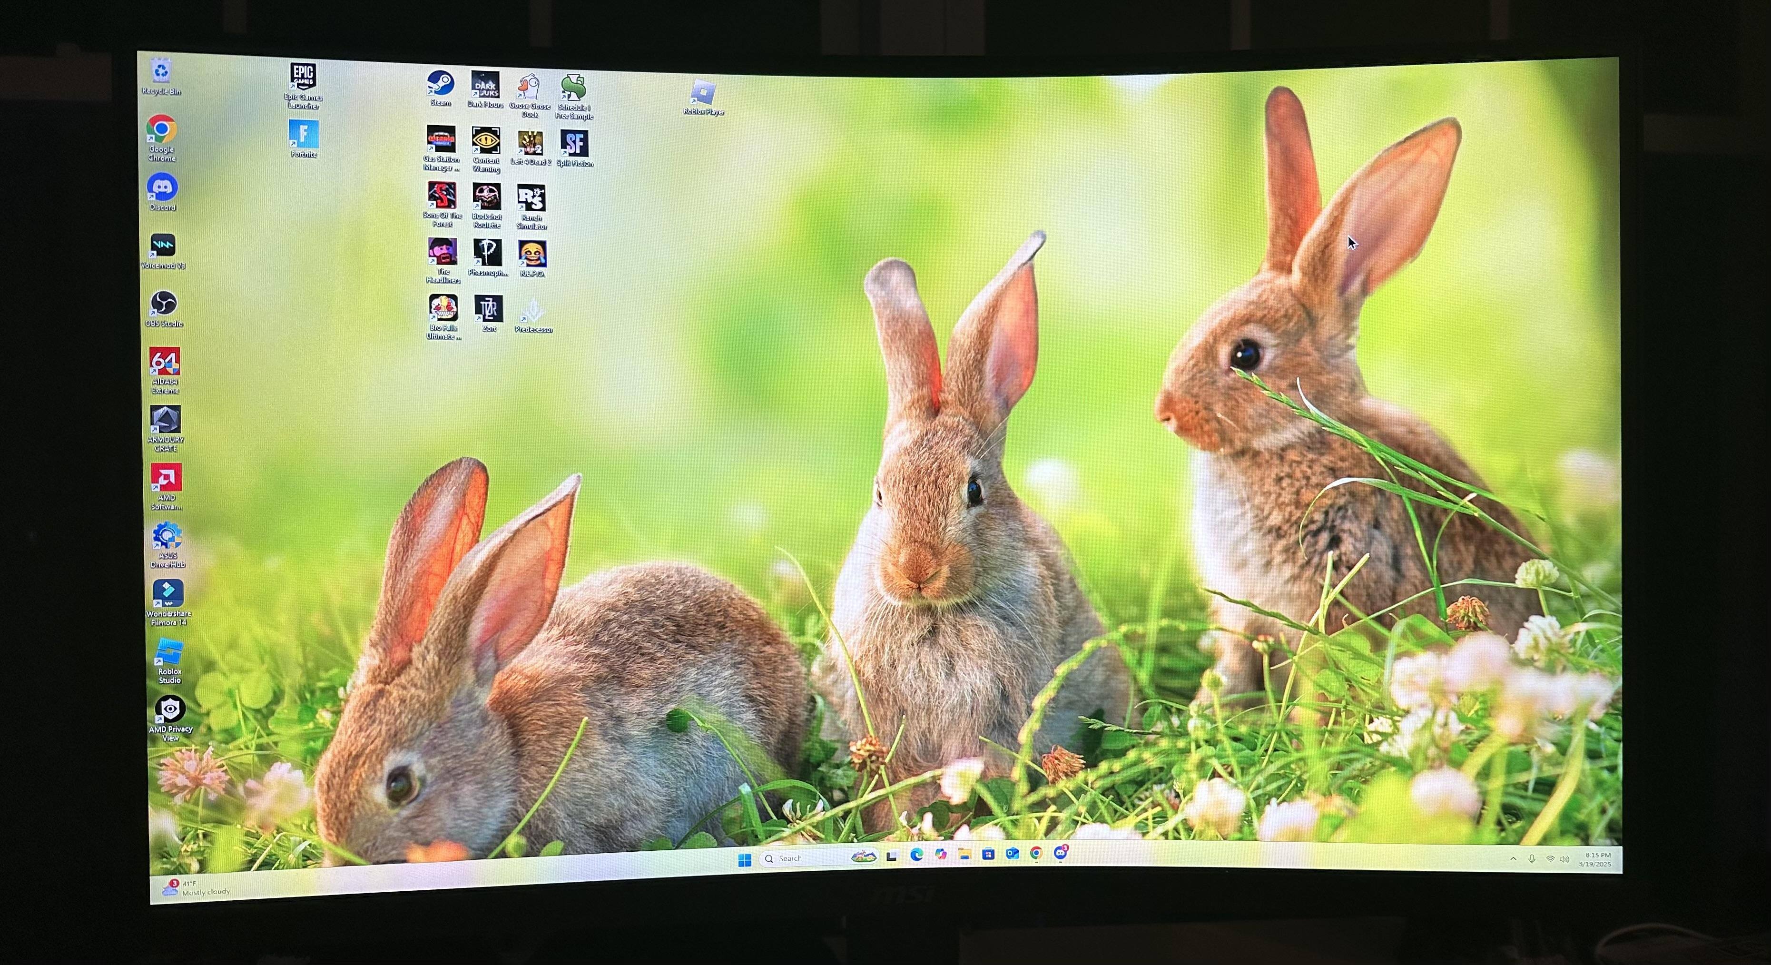
Task: Select the Split Fiction game icon
Action: [x=574, y=144]
